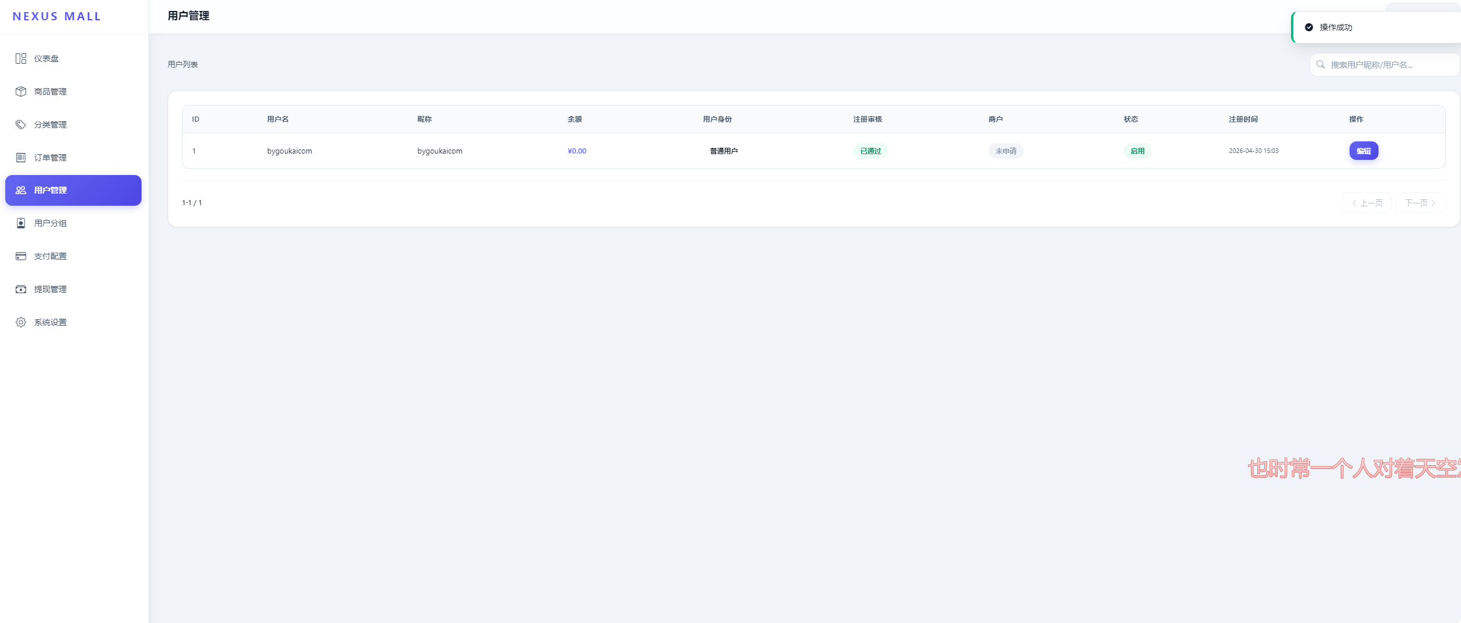Dismiss the 操作成功 notification toast
The height and width of the screenshot is (623, 1461).
1376,27
